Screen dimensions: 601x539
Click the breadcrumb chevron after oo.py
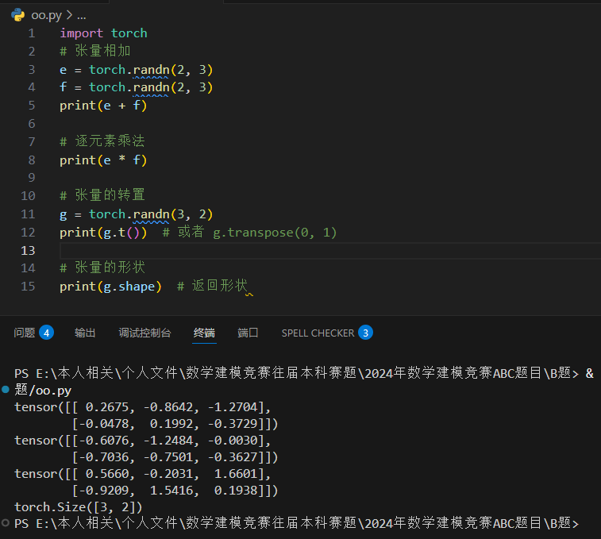click(69, 15)
